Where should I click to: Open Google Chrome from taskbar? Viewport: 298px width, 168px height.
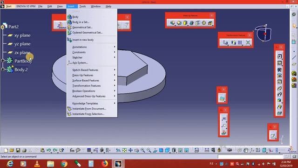64,164
